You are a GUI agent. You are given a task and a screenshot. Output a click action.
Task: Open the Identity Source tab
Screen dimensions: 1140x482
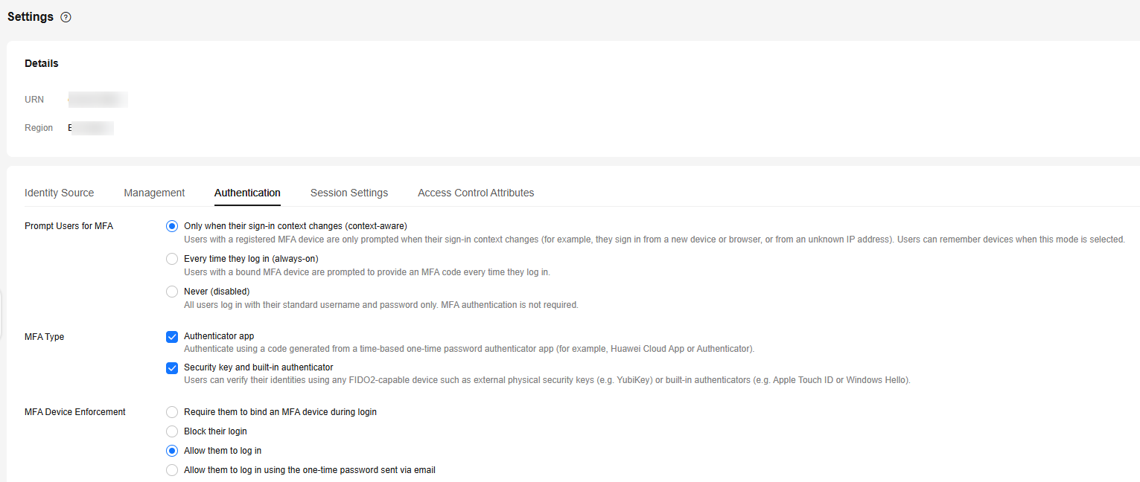[60, 193]
